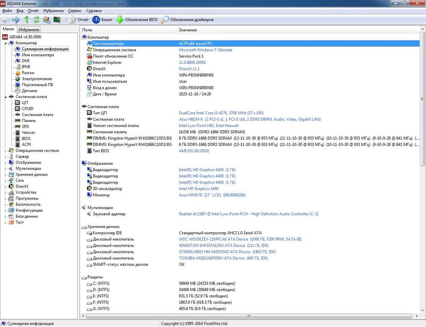Open the Asus H81M-K motherboard link

tap(250, 119)
